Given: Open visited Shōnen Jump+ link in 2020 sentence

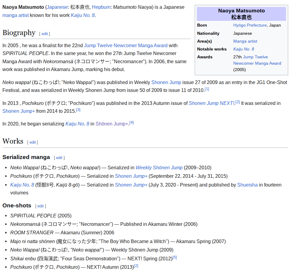Looking at the screenshot, I should [x=112, y=124].
